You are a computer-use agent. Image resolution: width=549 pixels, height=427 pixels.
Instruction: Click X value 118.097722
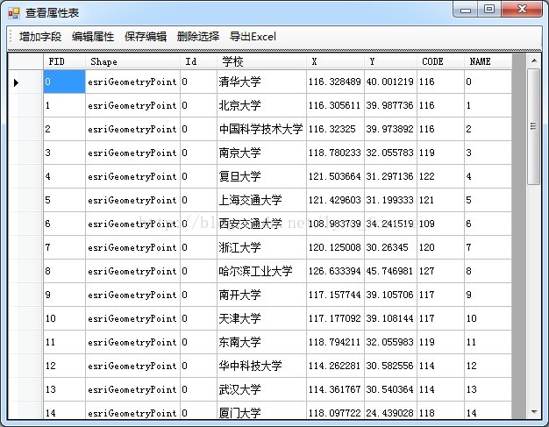[x=335, y=410]
